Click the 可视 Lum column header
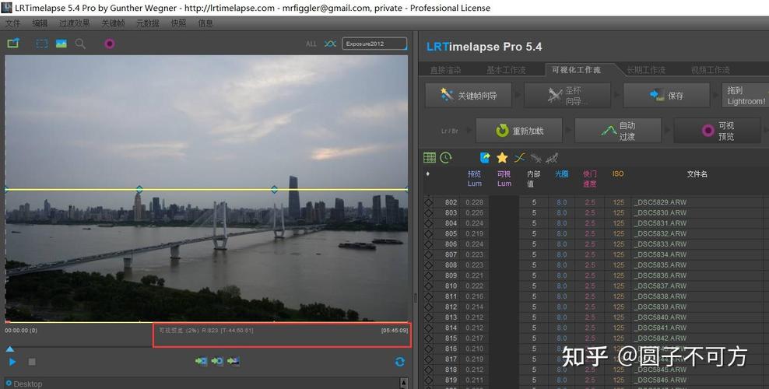 tap(504, 179)
